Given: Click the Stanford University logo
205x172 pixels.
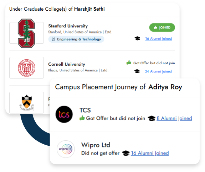Looking at the screenshot, I should click(26, 33).
